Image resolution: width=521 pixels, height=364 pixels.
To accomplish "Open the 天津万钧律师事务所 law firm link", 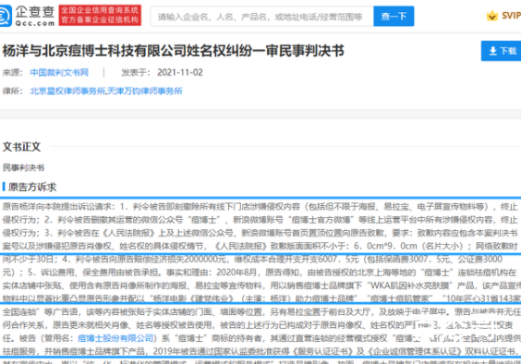I will 145,91.
